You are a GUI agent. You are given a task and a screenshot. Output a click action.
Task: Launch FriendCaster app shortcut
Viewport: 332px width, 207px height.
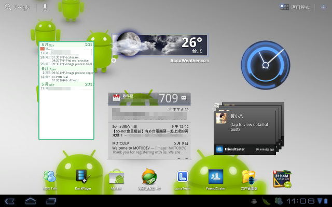pos(216,180)
